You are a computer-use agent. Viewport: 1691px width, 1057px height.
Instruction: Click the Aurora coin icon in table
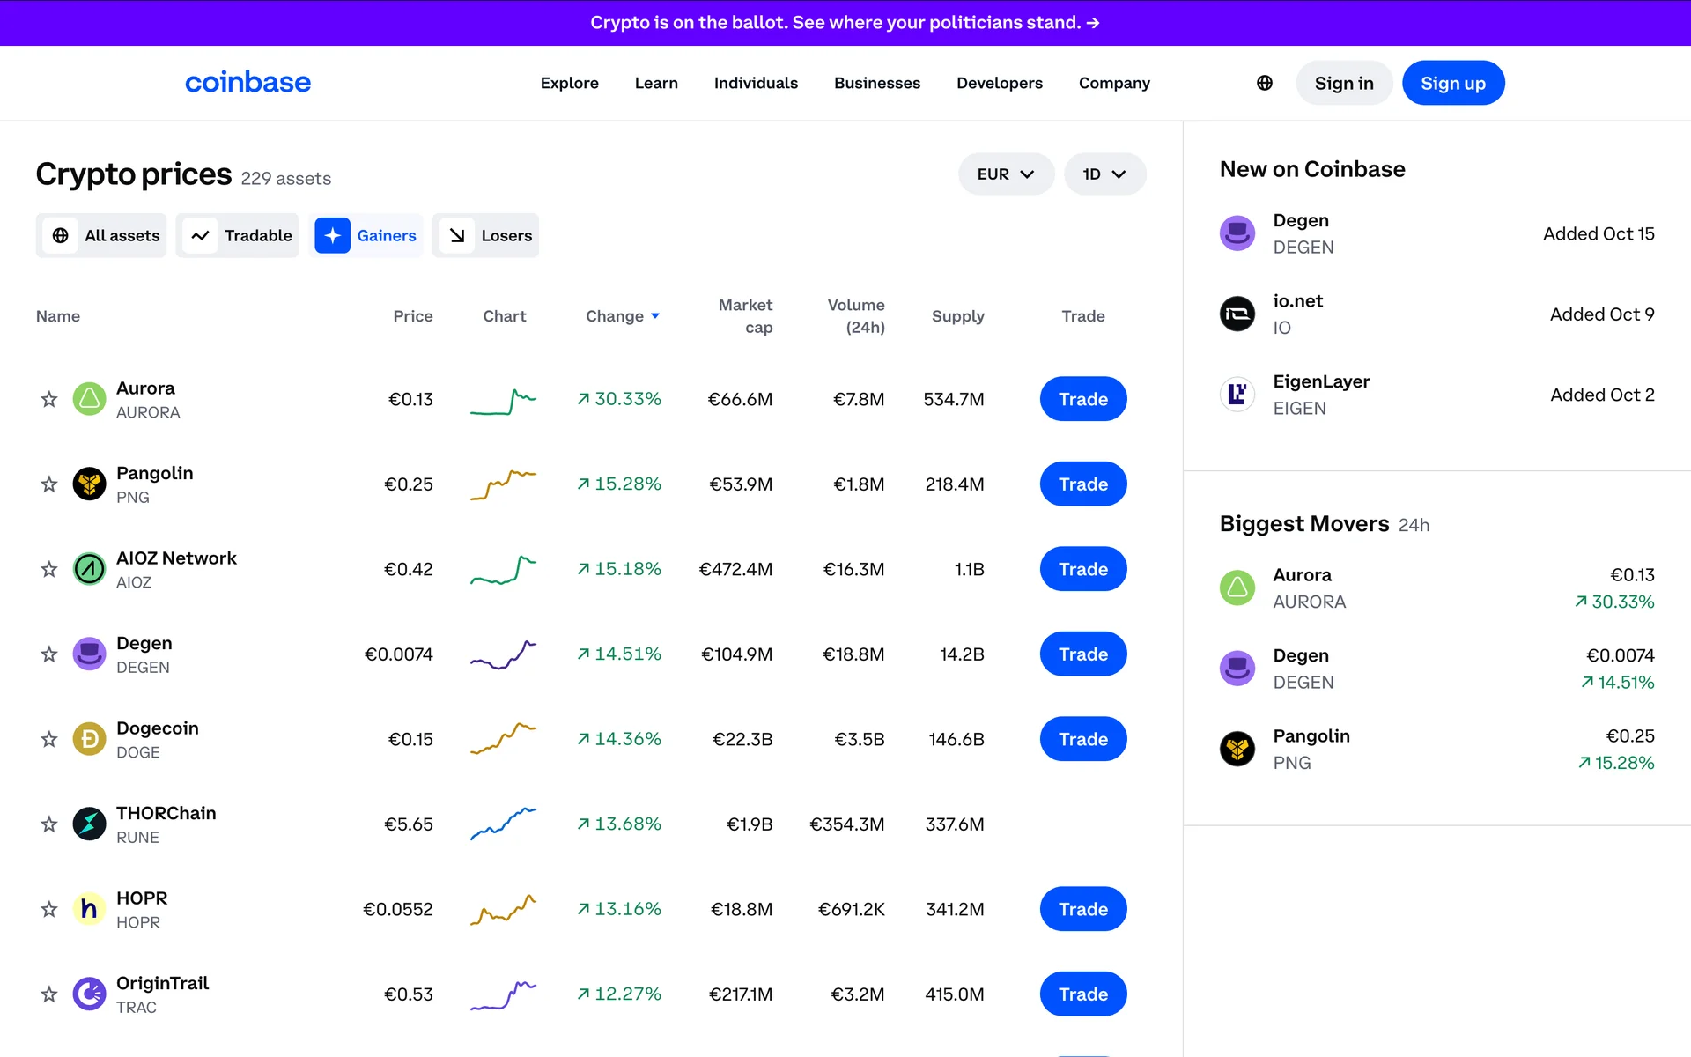point(89,399)
